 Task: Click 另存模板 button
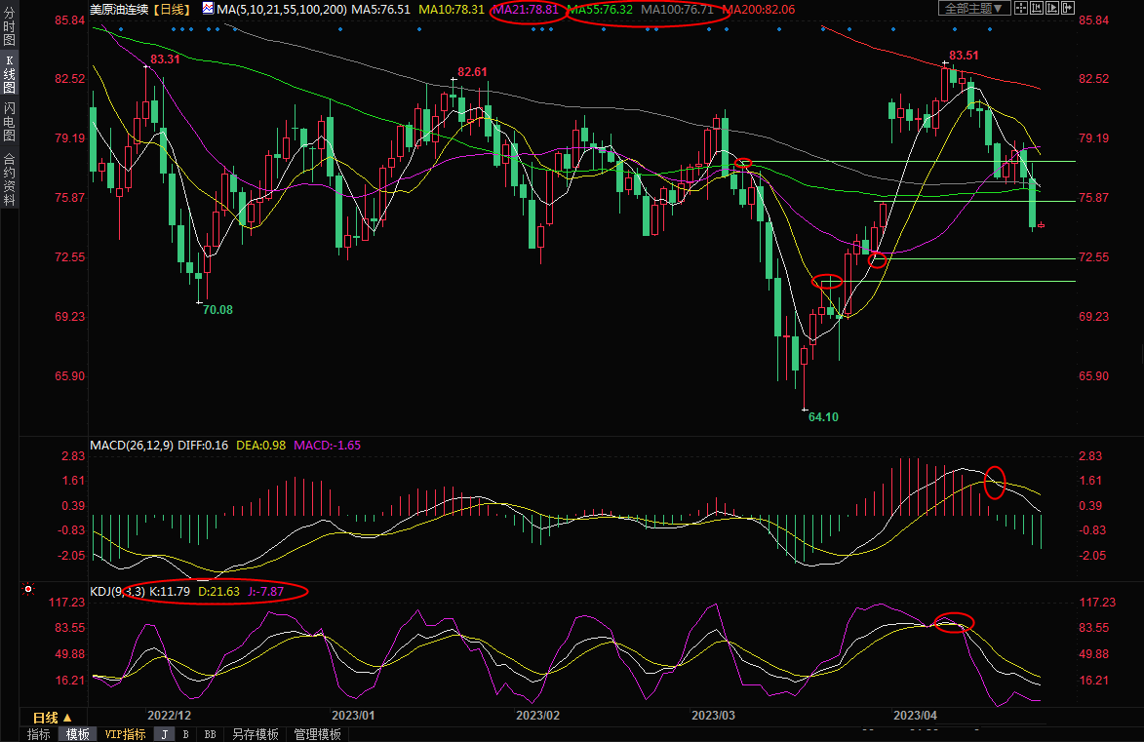256,734
